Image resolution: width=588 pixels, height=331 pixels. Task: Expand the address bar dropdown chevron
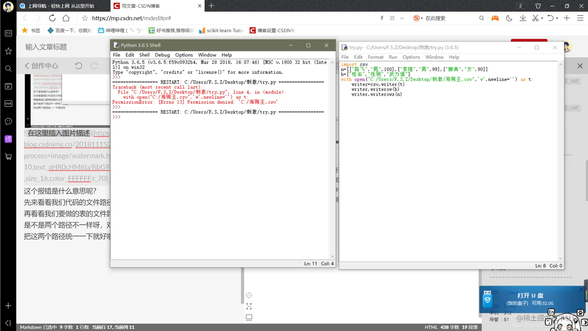point(402,18)
